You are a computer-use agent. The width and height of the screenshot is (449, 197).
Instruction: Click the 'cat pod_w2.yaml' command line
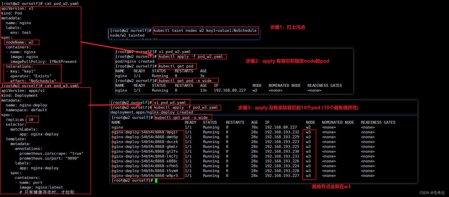pyautogui.click(x=40, y=4)
